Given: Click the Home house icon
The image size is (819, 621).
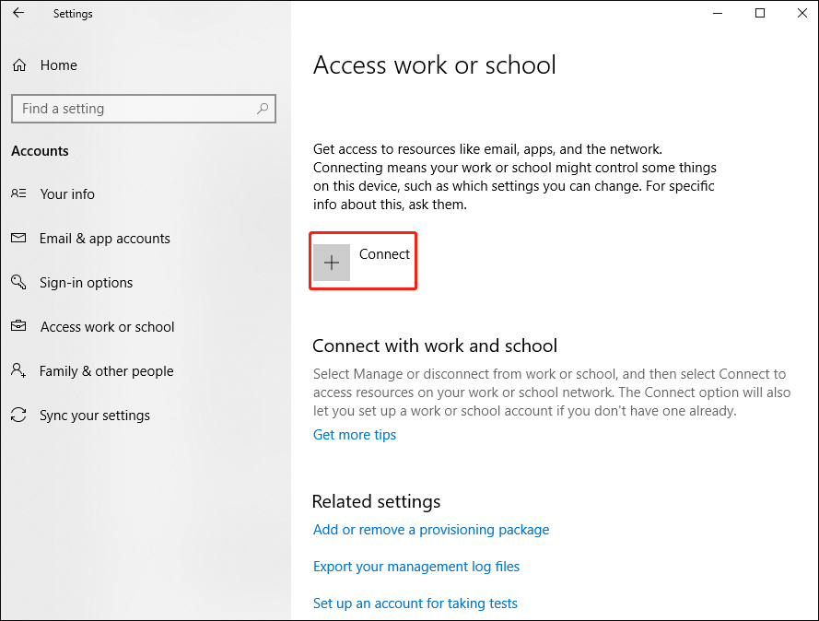Looking at the screenshot, I should click(x=19, y=64).
